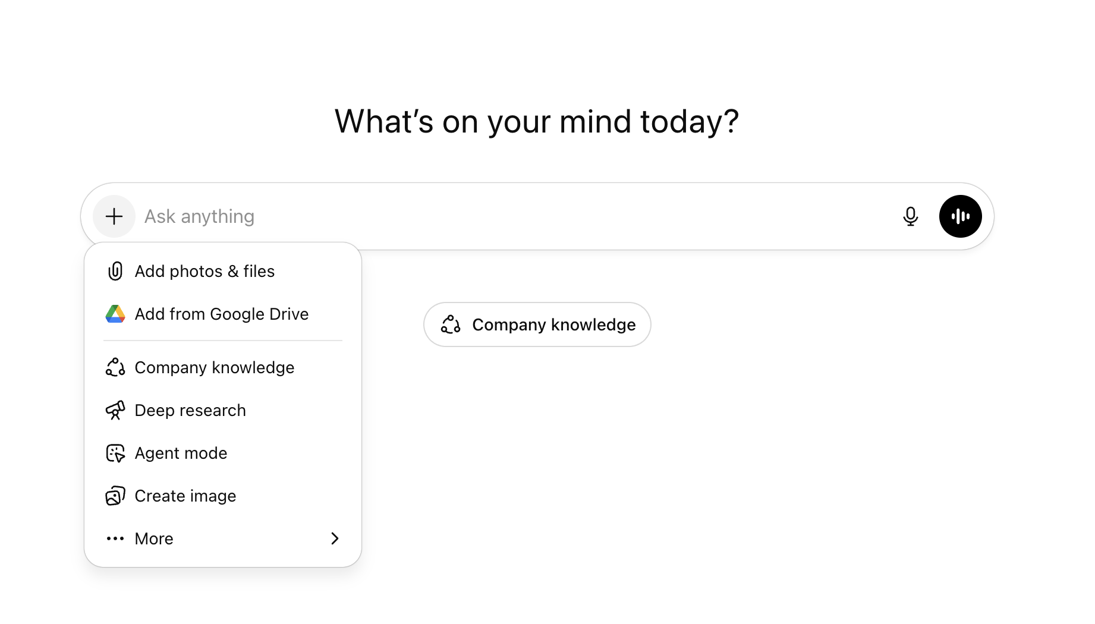Click the Create image pictures icon

point(115,496)
